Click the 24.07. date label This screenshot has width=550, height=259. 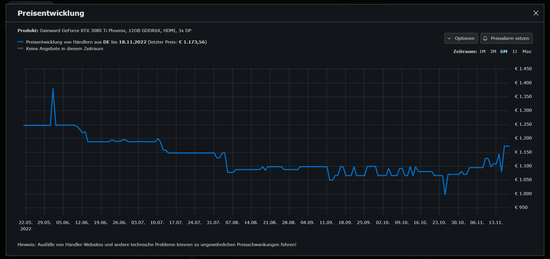click(x=195, y=223)
